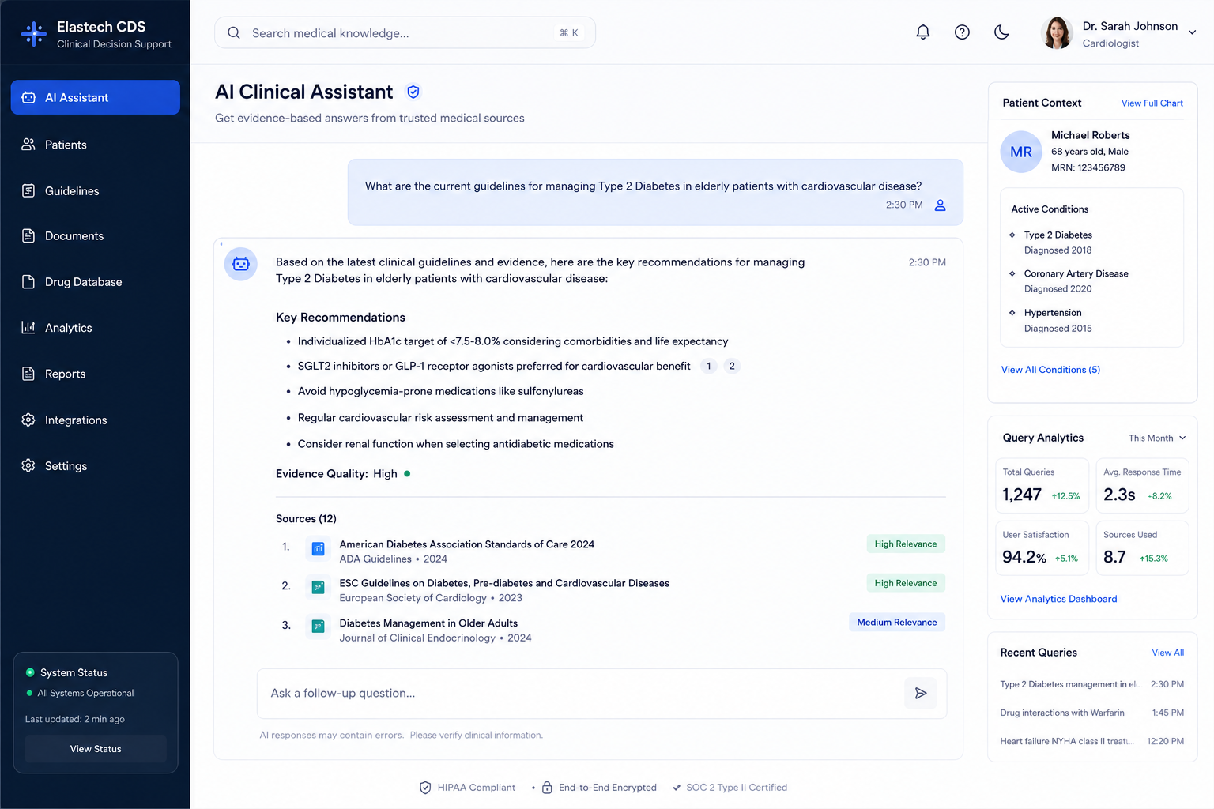Click the Coronary Artery Disease diamond bullet icon
1214x809 pixels.
tap(1012, 273)
